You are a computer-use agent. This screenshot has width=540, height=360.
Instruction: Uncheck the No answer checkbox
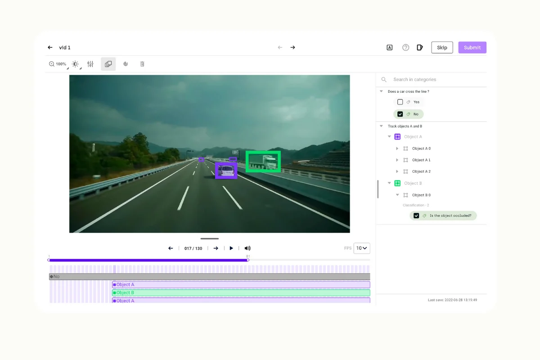point(400,114)
